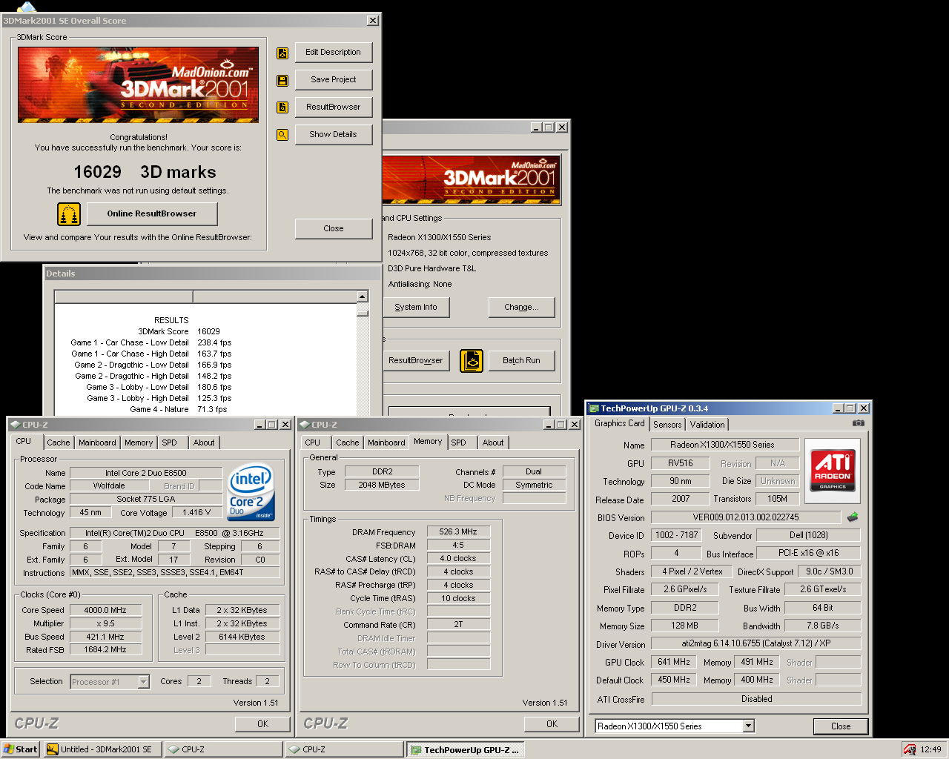The width and height of the screenshot is (949, 759).
Task: Click the 3DMark2001 banner in score window
Action: point(139,84)
